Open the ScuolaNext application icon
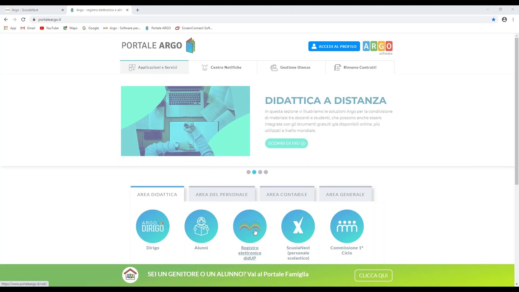 point(298,226)
